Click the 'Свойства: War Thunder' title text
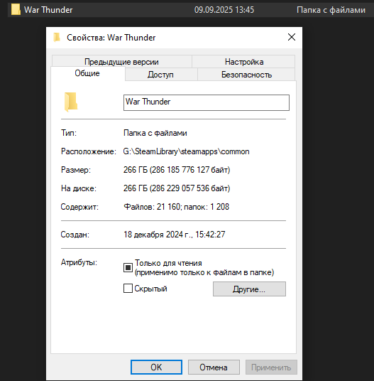Viewport: 374px width, 381px height. [111, 38]
